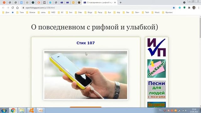Open the 'Фриланс' bookmark folder
201x113 pixels.
click(167, 13)
